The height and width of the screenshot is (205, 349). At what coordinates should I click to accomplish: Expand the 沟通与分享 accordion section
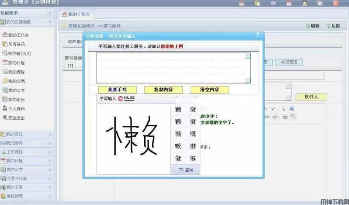(x=27, y=179)
